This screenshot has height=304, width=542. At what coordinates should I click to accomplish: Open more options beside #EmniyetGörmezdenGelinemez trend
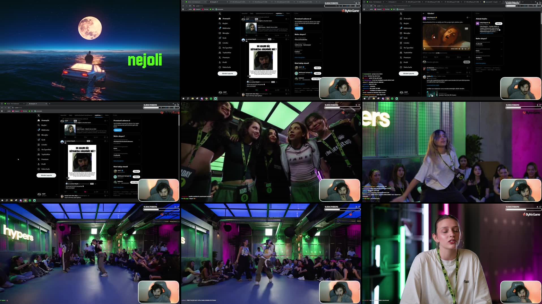pyautogui.click(x=139, y=140)
